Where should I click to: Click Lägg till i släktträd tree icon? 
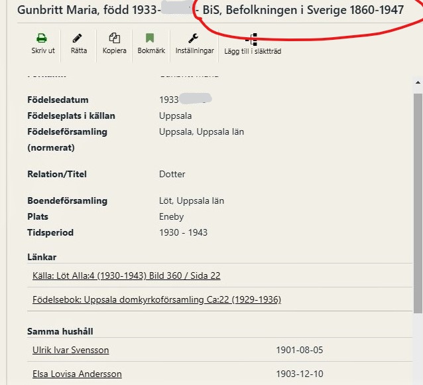pyautogui.click(x=252, y=40)
